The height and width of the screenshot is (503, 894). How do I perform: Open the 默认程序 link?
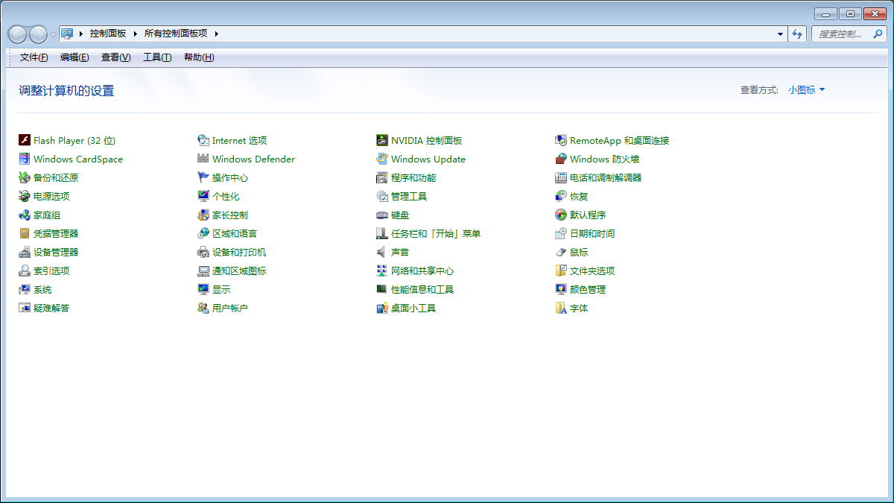[588, 215]
